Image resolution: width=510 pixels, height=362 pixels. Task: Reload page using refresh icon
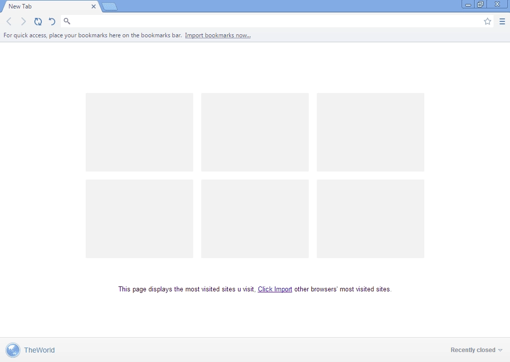click(38, 21)
